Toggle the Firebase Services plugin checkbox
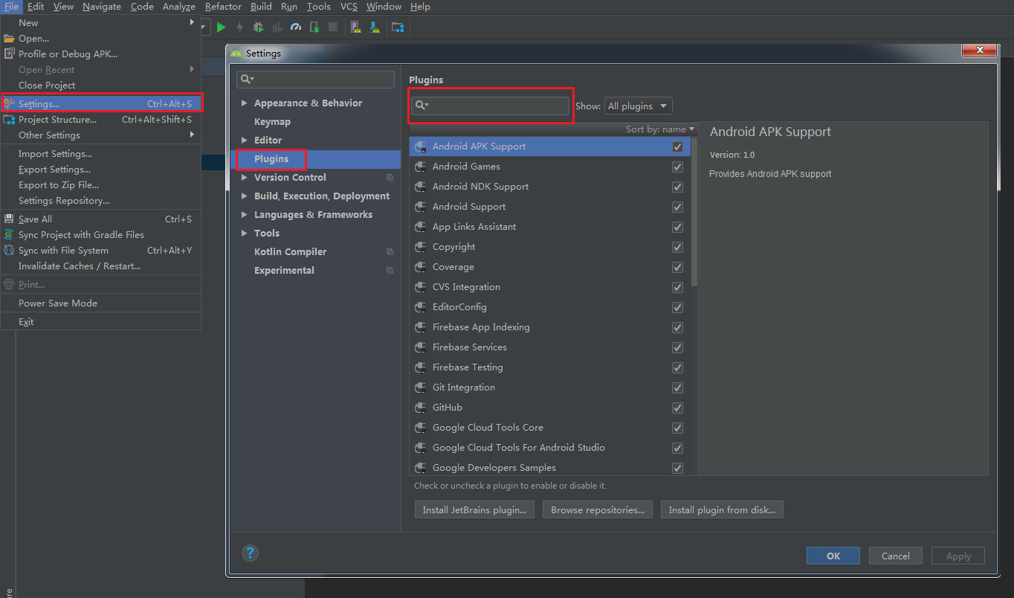1014x598 pixels. (677, 347)
